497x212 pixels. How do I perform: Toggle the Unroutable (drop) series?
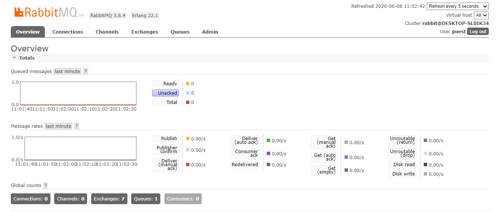402,154
